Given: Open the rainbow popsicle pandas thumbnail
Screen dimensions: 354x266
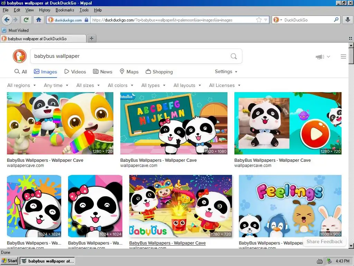Looking at the screenshot, I should [x=60, y=123].
